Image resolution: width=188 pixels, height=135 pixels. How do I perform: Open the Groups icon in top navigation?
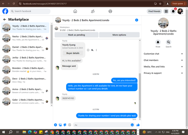(x=110, y=11)
